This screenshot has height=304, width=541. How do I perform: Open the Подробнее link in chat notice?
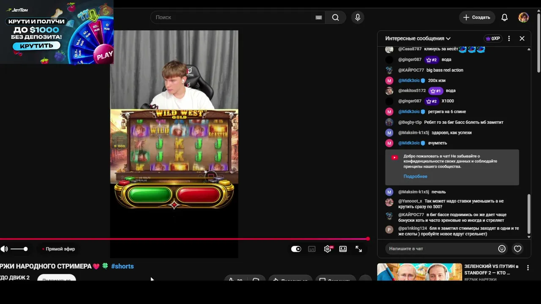click(415, 176)
